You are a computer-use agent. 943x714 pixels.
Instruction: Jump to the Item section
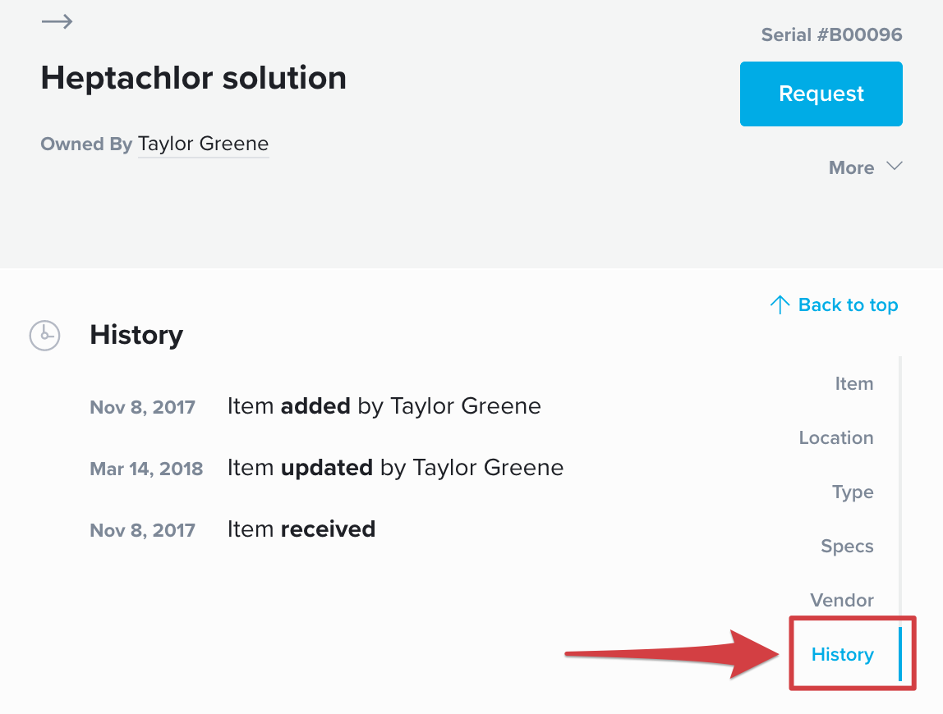(854, 383)
